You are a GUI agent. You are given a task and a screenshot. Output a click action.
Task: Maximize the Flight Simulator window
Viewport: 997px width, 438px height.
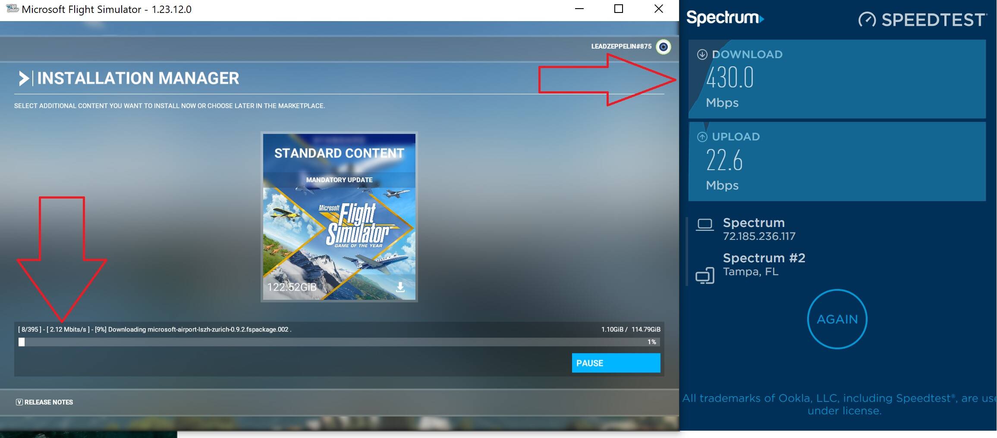(619, 9)
